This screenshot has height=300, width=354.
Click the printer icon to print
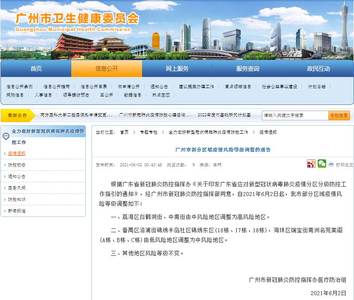(330, 164)
